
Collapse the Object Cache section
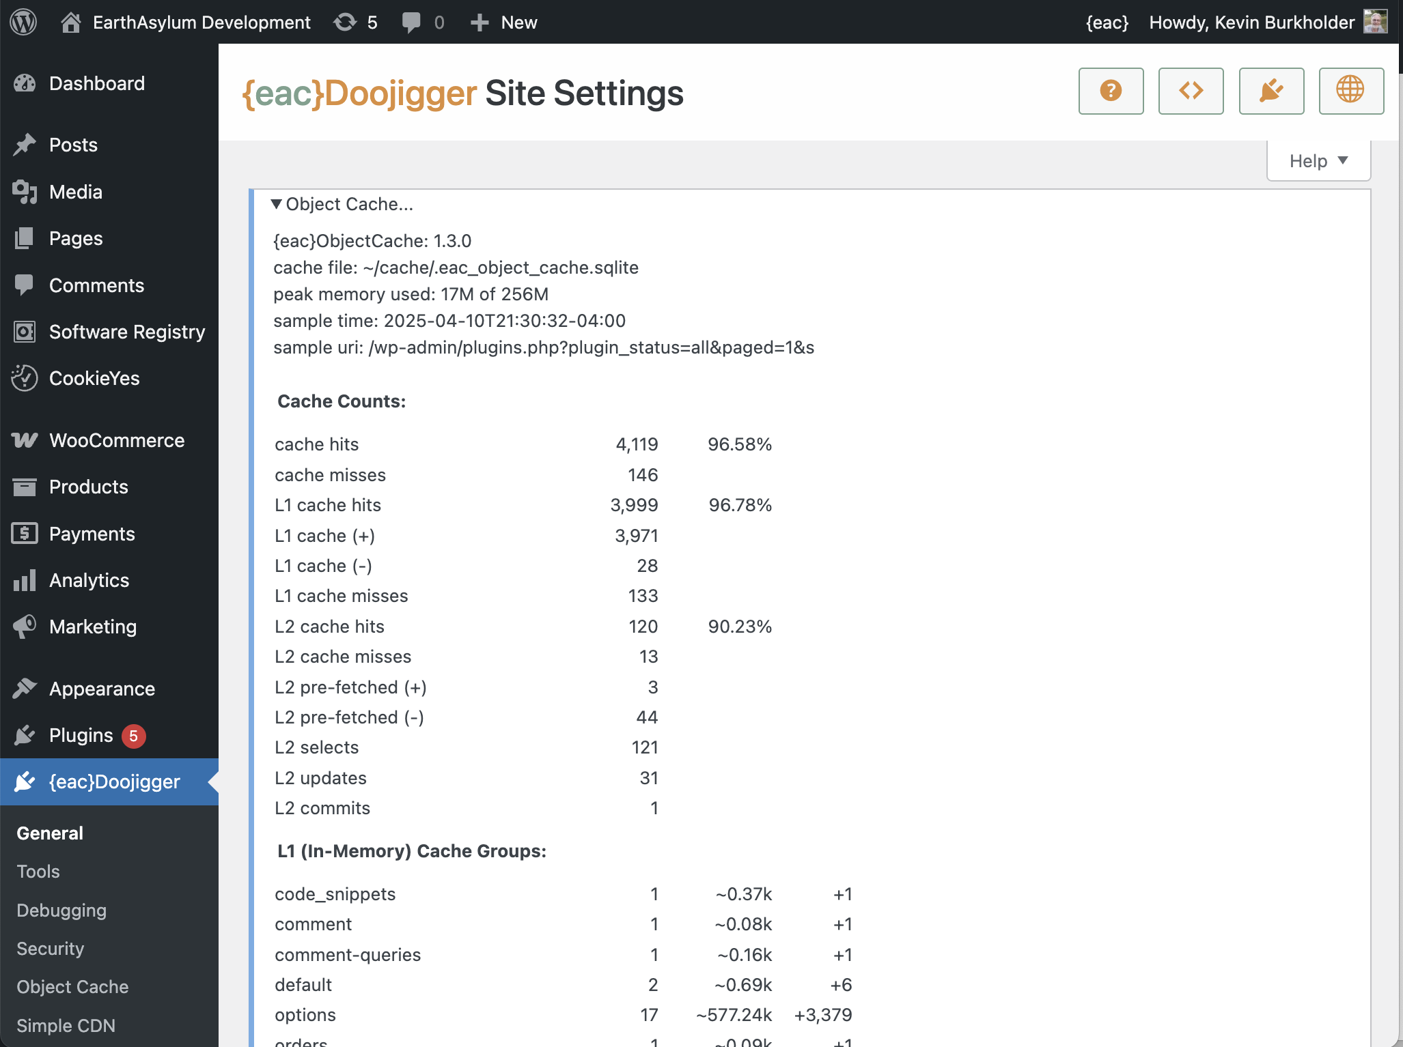coord(342,204)
